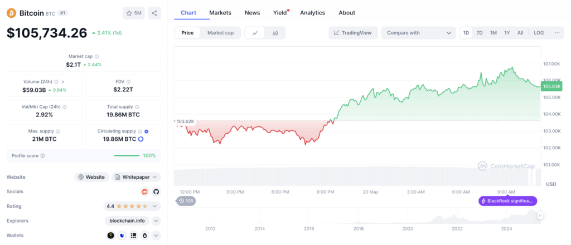Open the Bitcoin Website link
This screenshot has width=571, height=245.
[x=92, y=177]
